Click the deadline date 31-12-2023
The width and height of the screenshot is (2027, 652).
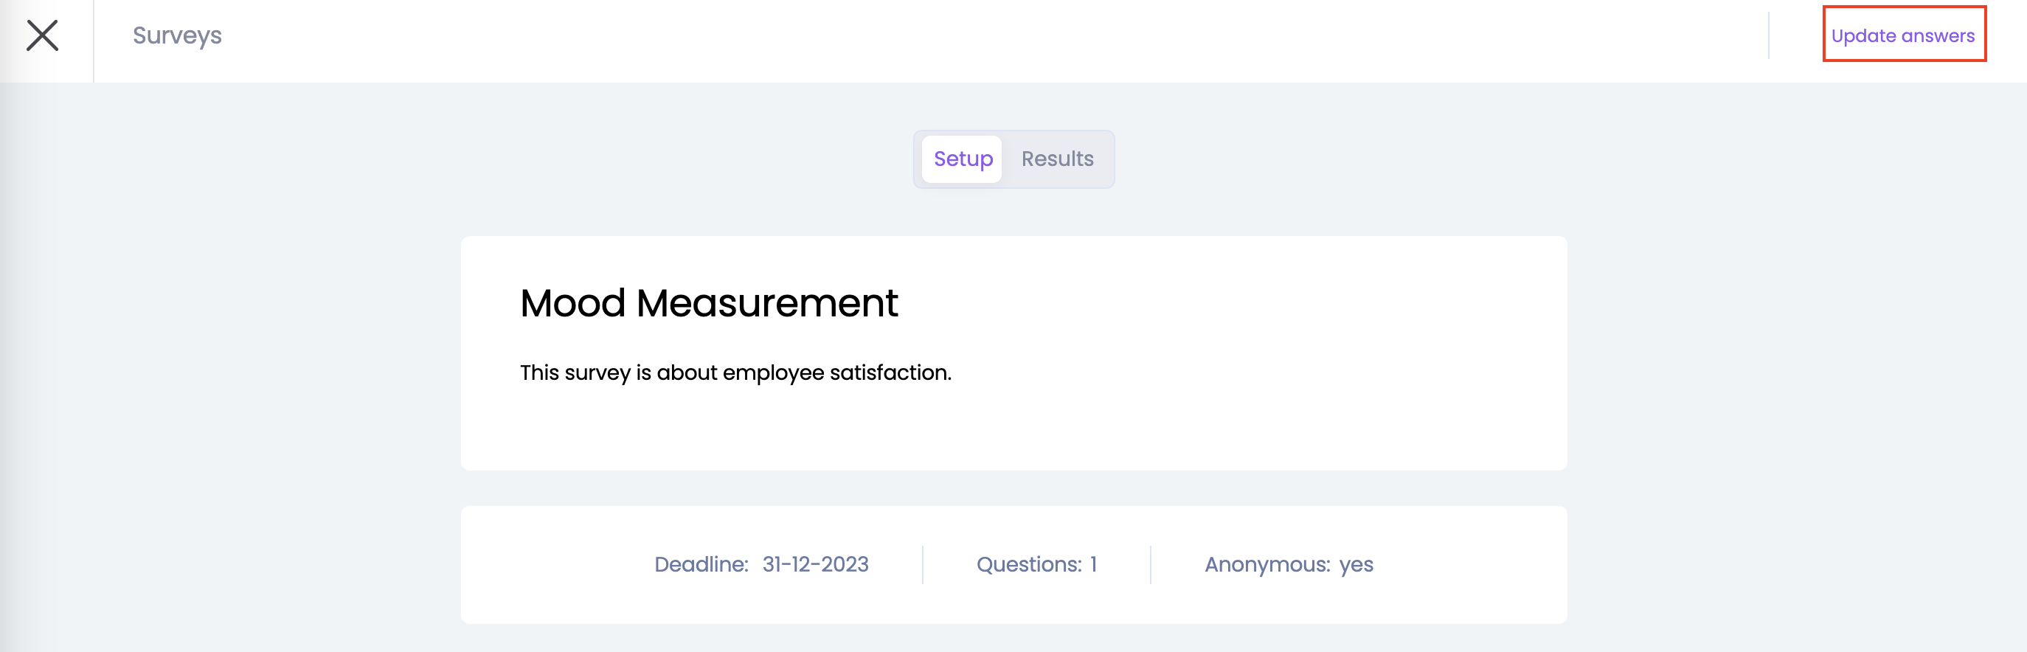(815, 565)
